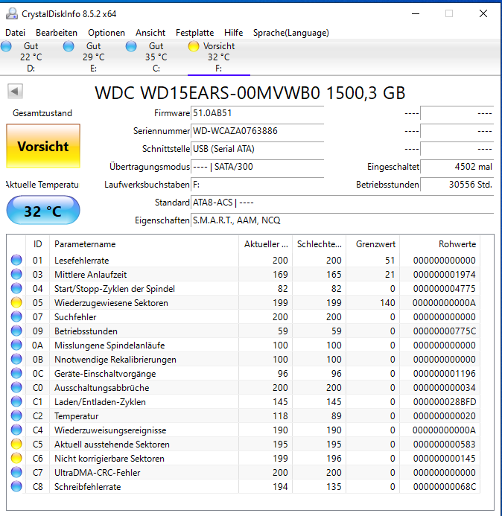Click status icon for Mittlere Anlaufzeit row
Image resolution: width=502 pixels, height=516 pixels.
click(x=16, y=274)
